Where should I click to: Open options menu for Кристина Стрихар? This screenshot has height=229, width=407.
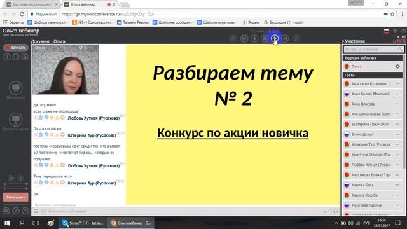[x=397, y=155]
